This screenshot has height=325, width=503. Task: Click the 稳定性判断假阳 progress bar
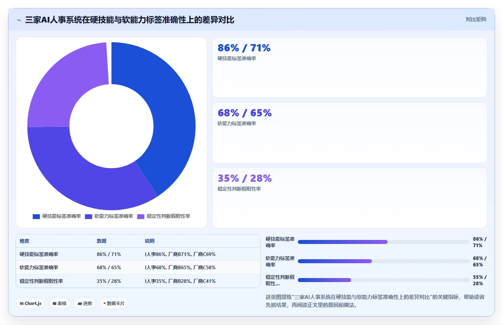(x=384, y=280)
